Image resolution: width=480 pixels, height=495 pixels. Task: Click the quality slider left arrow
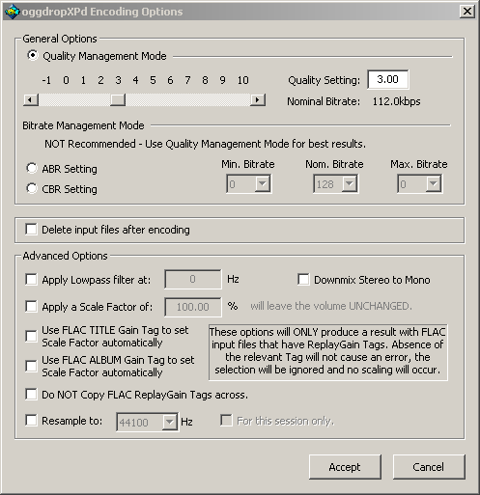[31, 100]
